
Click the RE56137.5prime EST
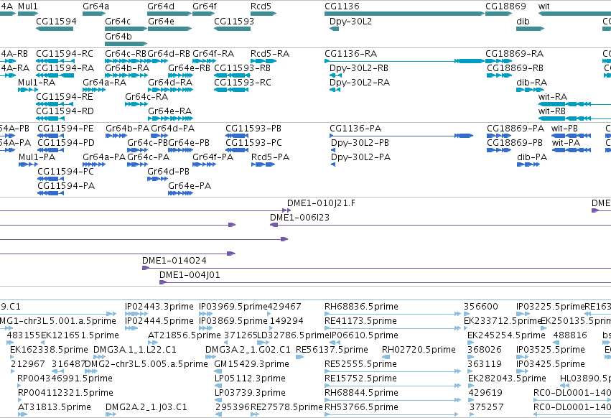(x=299, y=357)
